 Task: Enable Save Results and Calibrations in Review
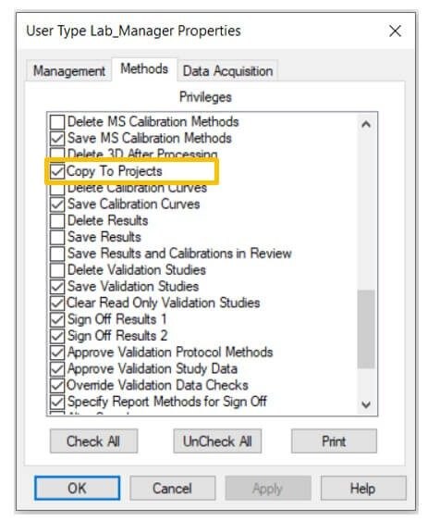[x=57, y=254]
